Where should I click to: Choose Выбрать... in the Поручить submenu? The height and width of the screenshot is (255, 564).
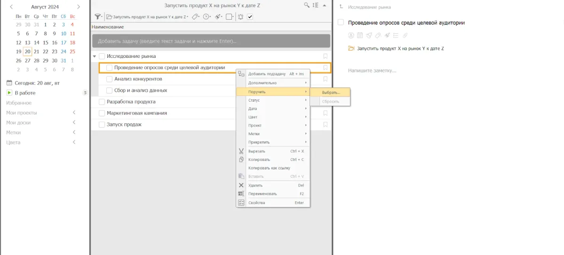[x=331, y=92]
